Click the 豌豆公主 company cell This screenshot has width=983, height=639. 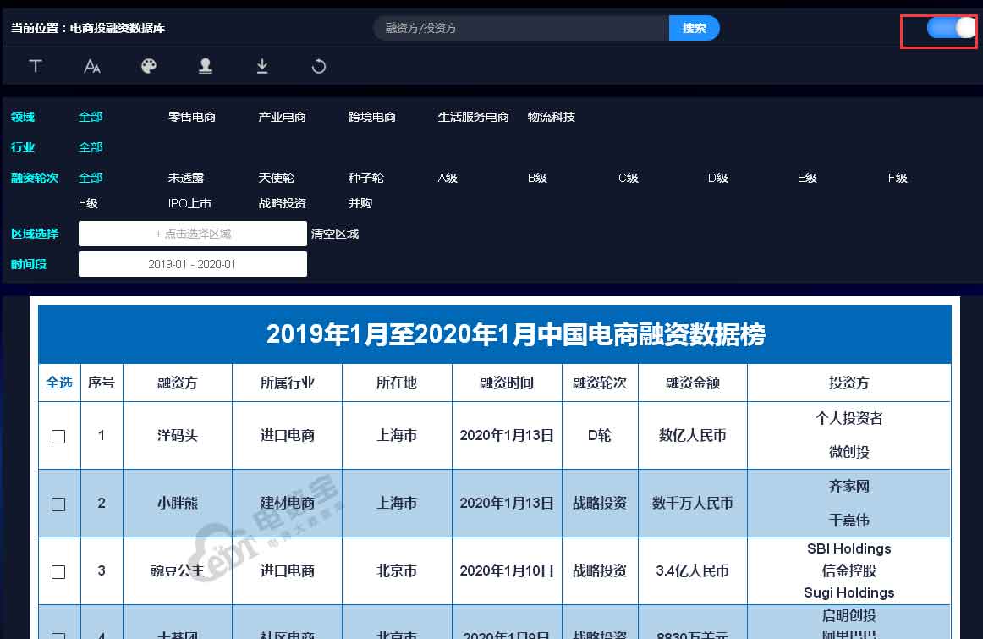178,570
